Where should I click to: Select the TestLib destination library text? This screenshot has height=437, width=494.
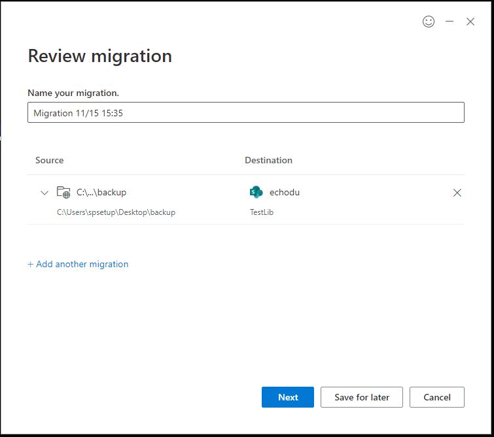[x=262, y=212]
